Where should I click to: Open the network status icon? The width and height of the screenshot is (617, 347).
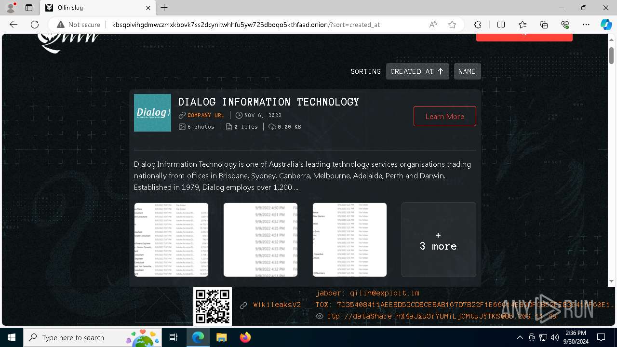pos(543,337)
